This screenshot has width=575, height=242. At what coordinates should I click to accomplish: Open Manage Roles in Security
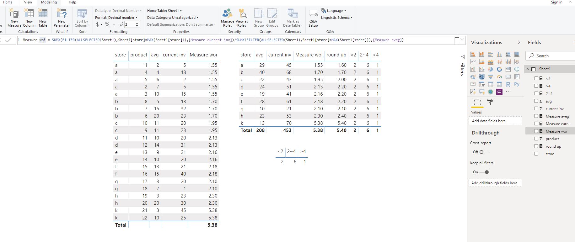(227, 18)
